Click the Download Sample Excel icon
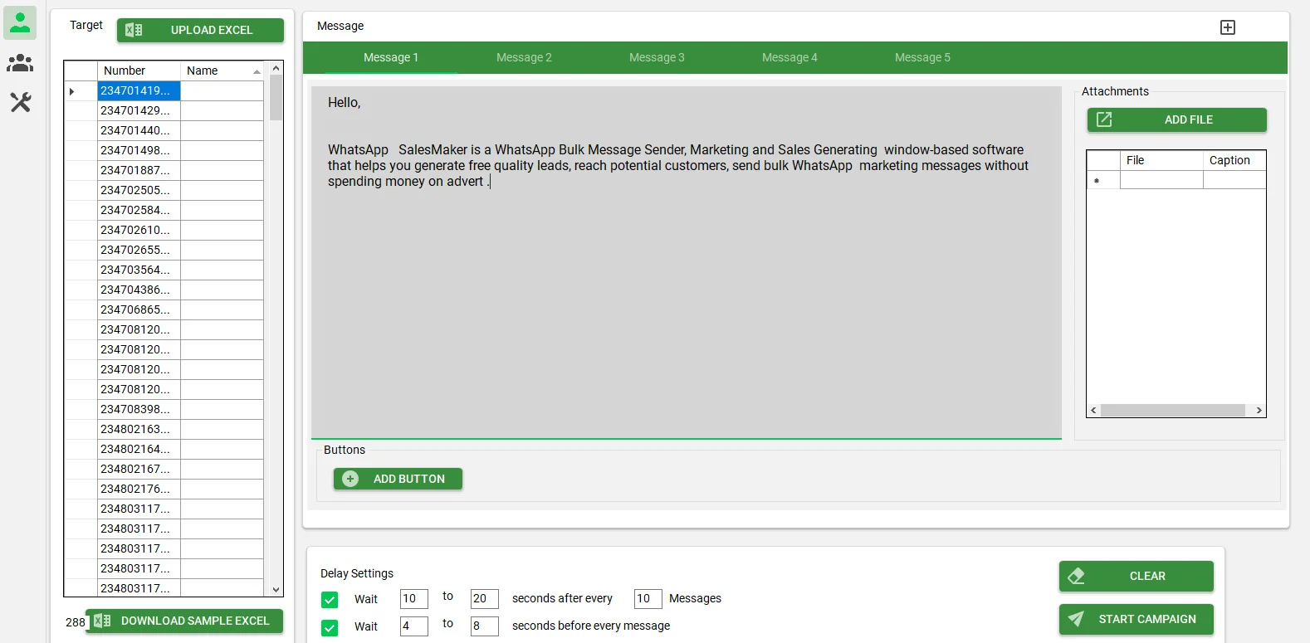Screen dimensions: 1310x643 coord(102,621)
